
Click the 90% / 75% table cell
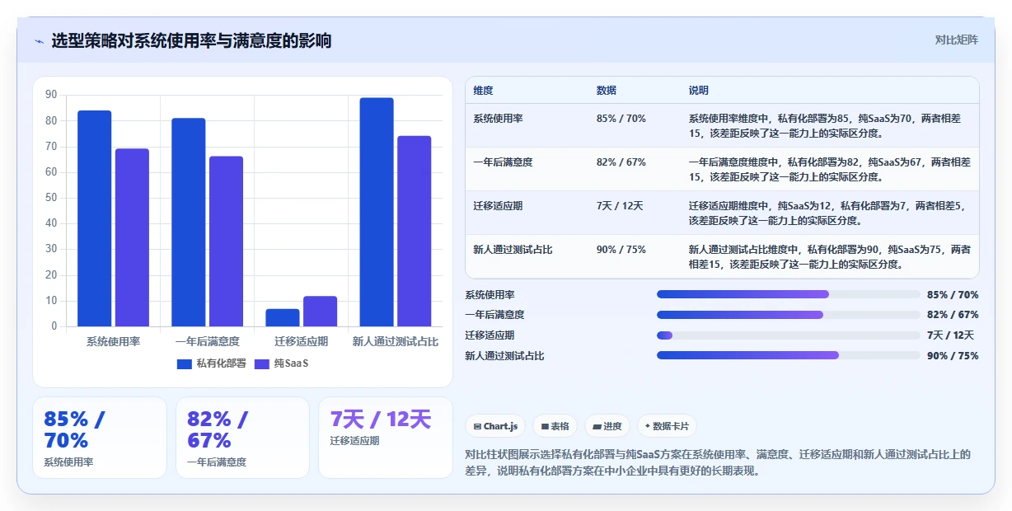pyautogui.click(x=621, y=250)
